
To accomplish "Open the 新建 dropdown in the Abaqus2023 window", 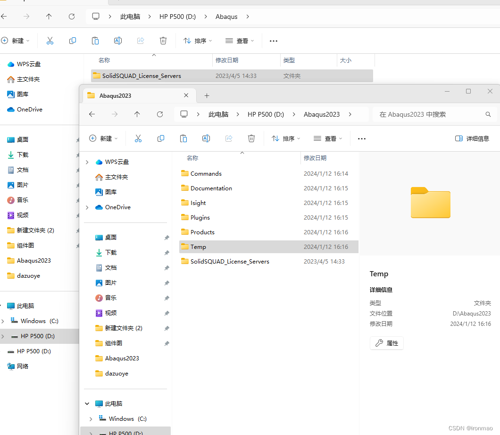I will click(x=104, y=138).
